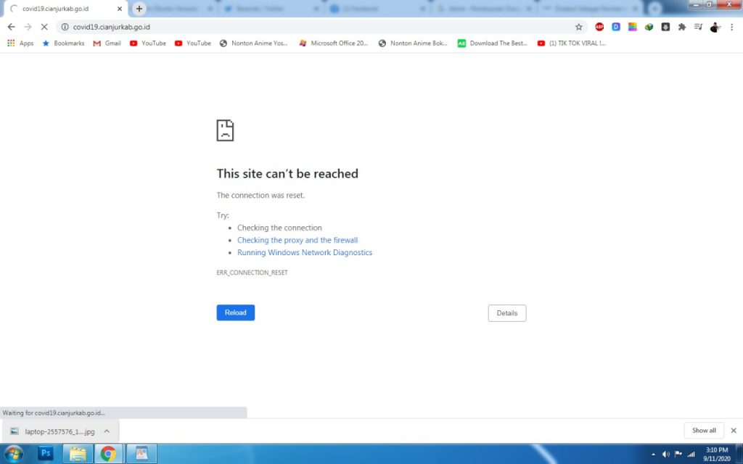
Task: Stop loading the page with X button
Action: point(43,27)
